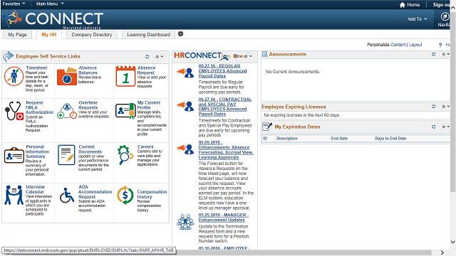
Task: Click the Layout link
Action: click(415, 45)
